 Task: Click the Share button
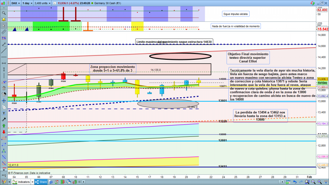(x=41, y=182)
